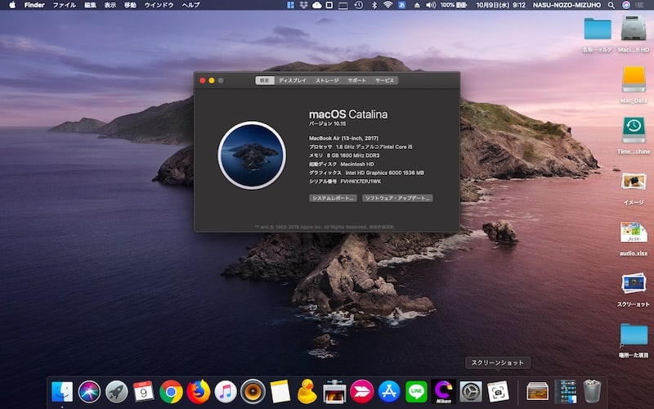Screen dimensions: 654x409
Task: Launch LINE messenger from the Dock
Action: 416,392
